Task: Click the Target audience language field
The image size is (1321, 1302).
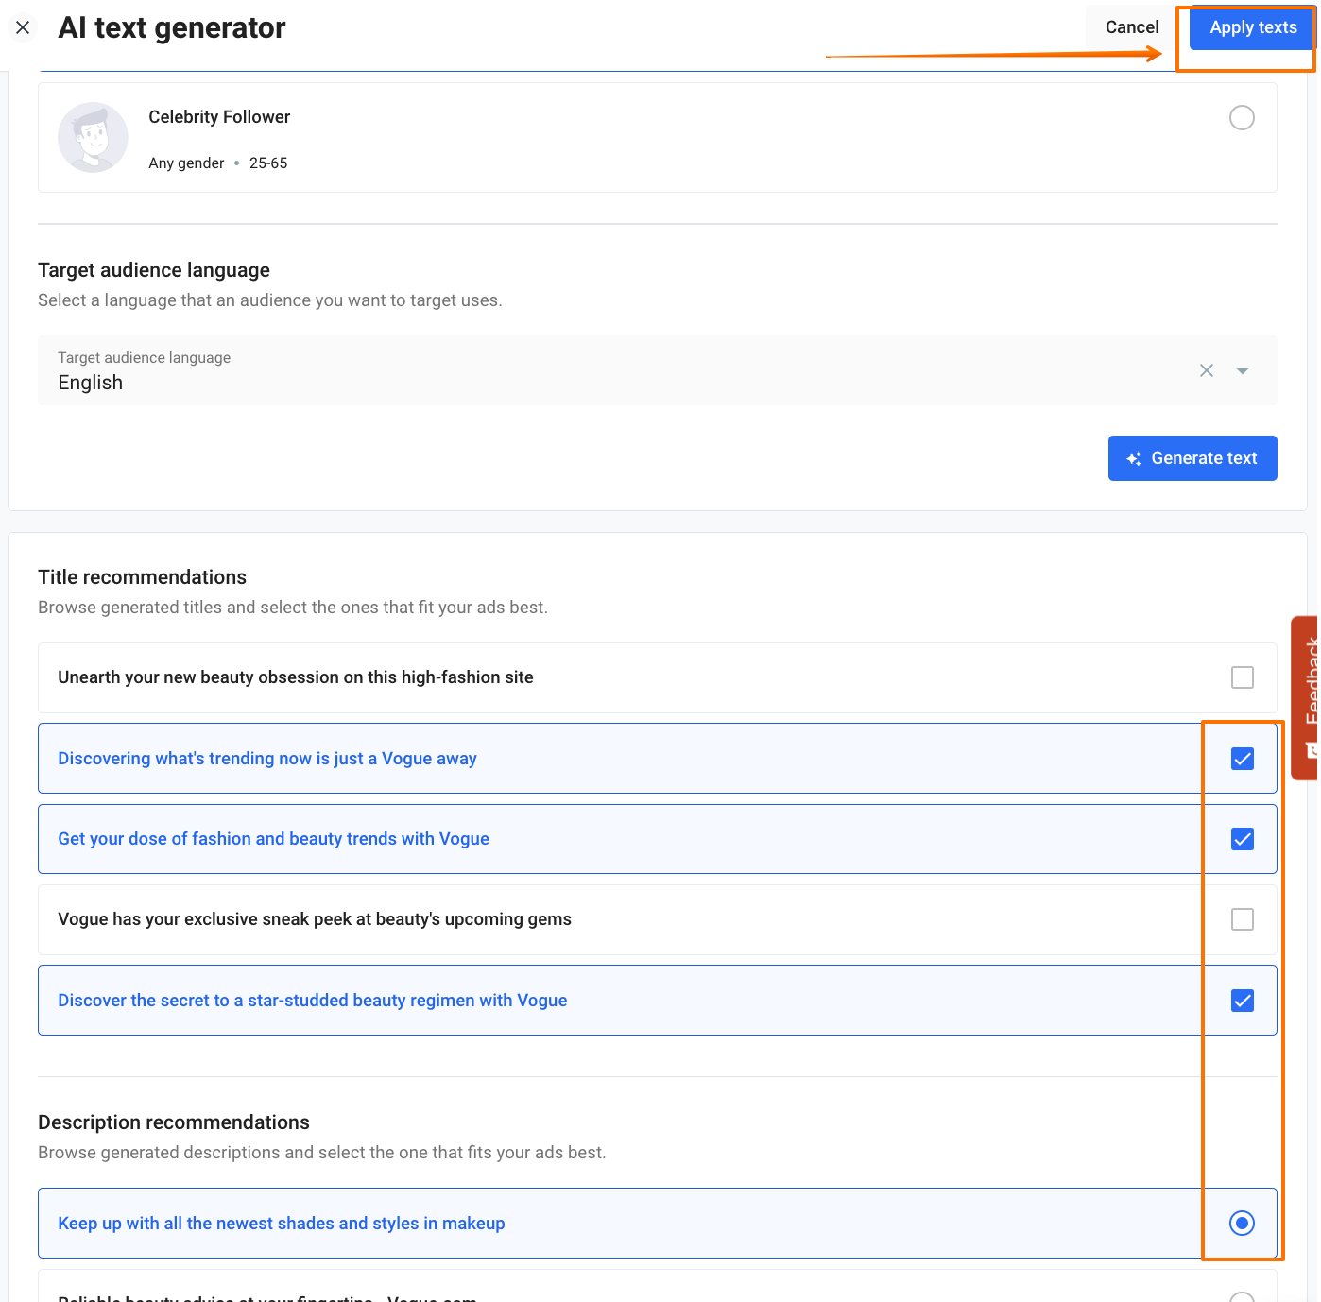Action: click(614, 370)
